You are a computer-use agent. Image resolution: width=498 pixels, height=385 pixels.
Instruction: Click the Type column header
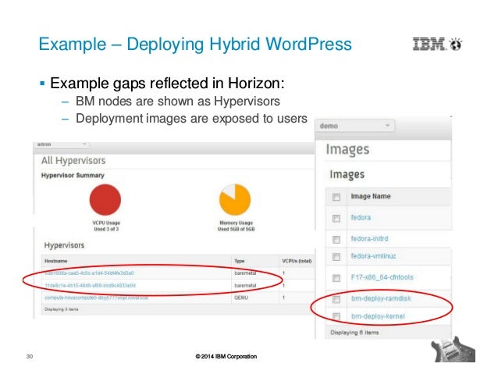pos(240,261)
